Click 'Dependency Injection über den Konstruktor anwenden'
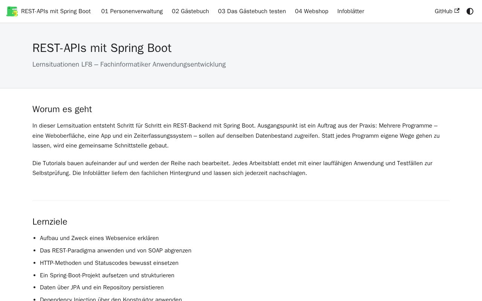482x301 pixels. point(111,299)
